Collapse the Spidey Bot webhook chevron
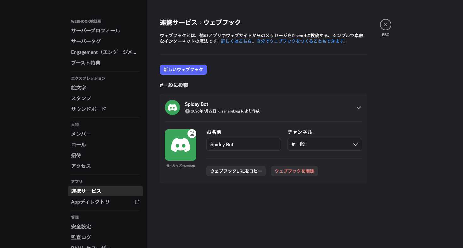The height and width of the screenshot is (248, 463). (x=359, y=107)
